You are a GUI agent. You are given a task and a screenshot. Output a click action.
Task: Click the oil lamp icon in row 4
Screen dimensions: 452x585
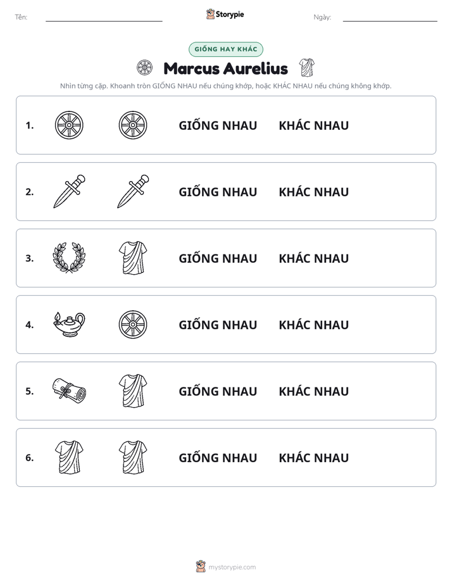click(x=70, y=324)
